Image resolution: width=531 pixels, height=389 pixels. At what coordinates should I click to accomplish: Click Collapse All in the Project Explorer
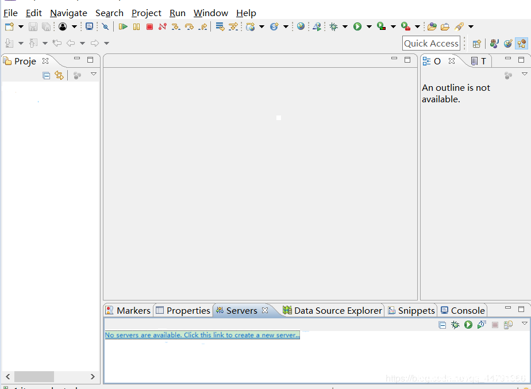47,75
